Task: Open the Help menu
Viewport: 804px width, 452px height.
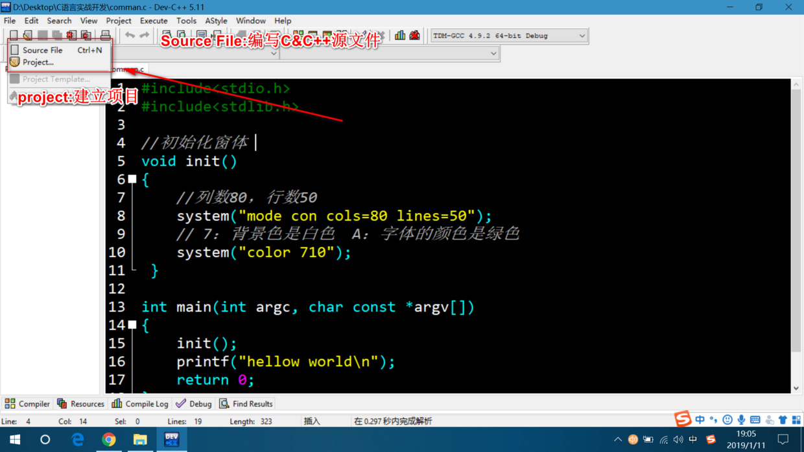Action: (283, 21)
